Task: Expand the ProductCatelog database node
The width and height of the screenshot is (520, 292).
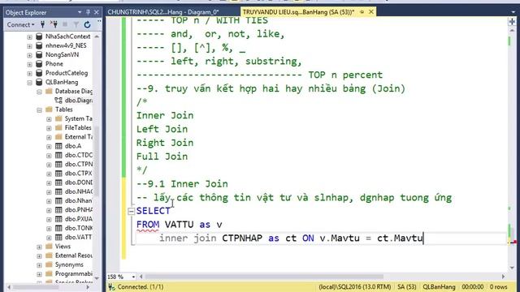Action: (29, 74)
